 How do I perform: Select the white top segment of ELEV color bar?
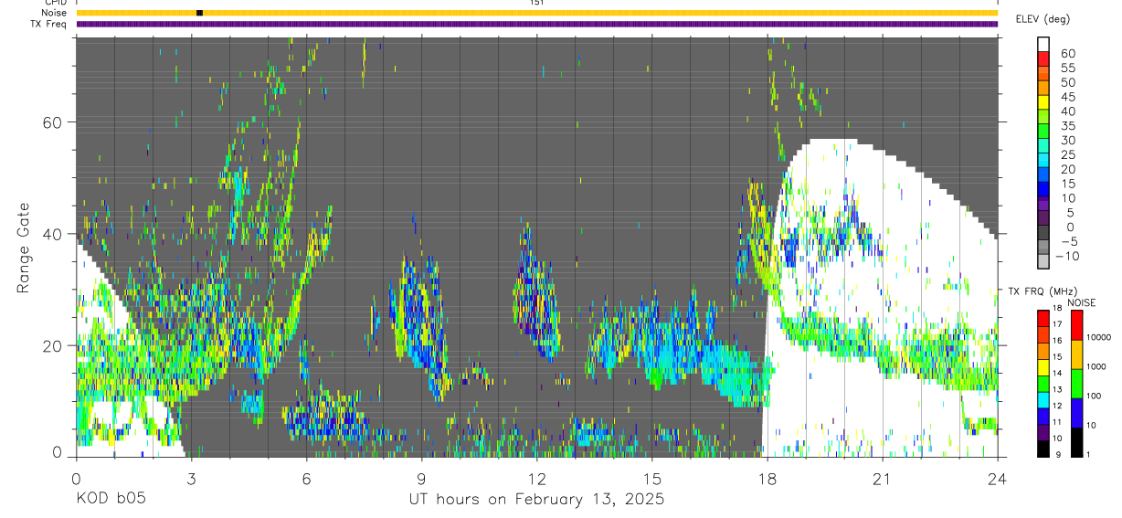pos(1044,44)
